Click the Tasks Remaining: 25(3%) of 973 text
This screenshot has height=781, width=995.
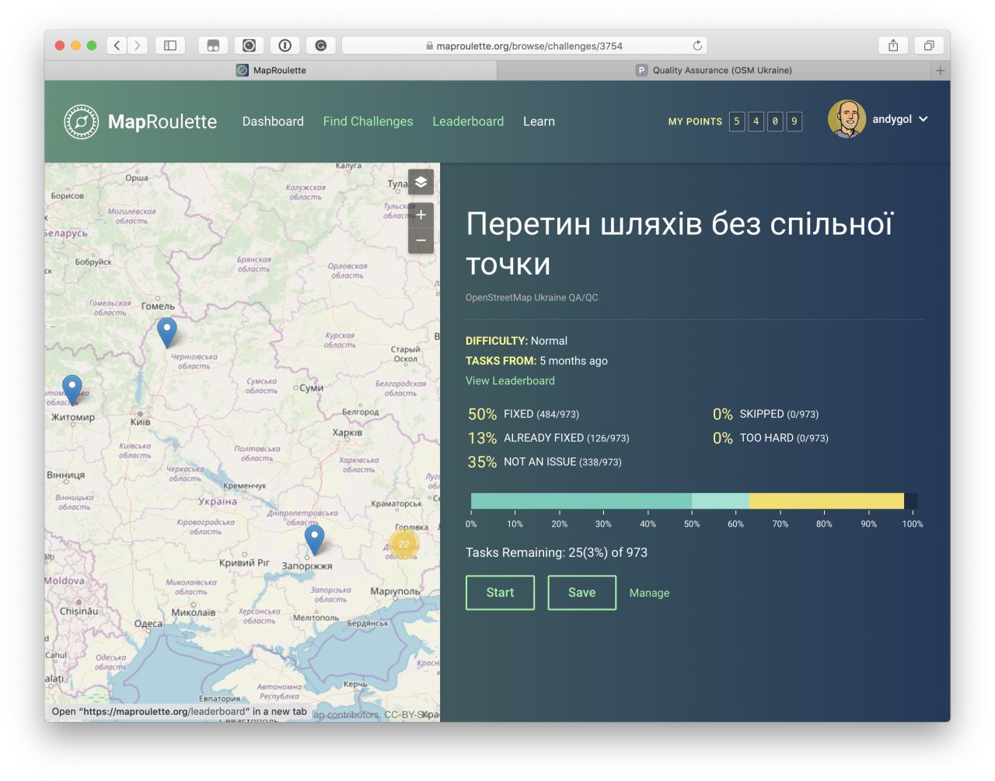point(557,552)
